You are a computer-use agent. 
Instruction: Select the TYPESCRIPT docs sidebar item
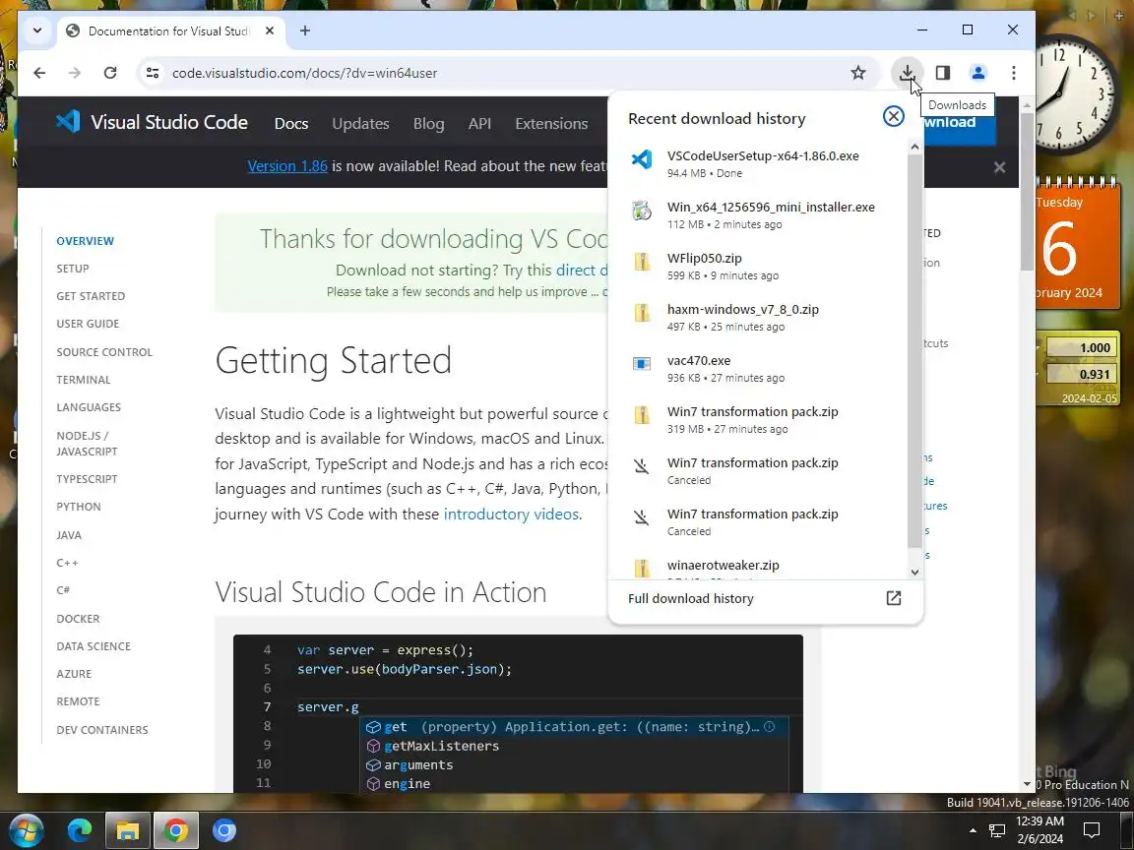click(x=87, y=478)
